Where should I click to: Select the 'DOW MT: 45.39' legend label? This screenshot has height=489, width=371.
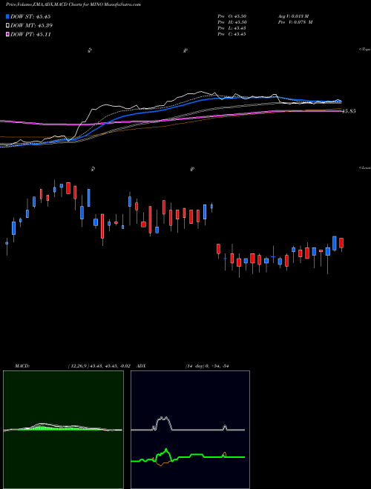32,25
